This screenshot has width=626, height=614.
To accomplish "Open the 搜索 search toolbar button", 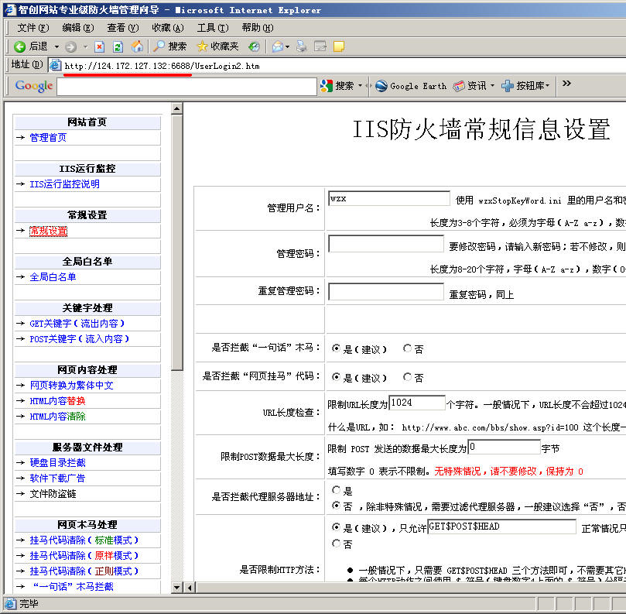I will point(170,46).
